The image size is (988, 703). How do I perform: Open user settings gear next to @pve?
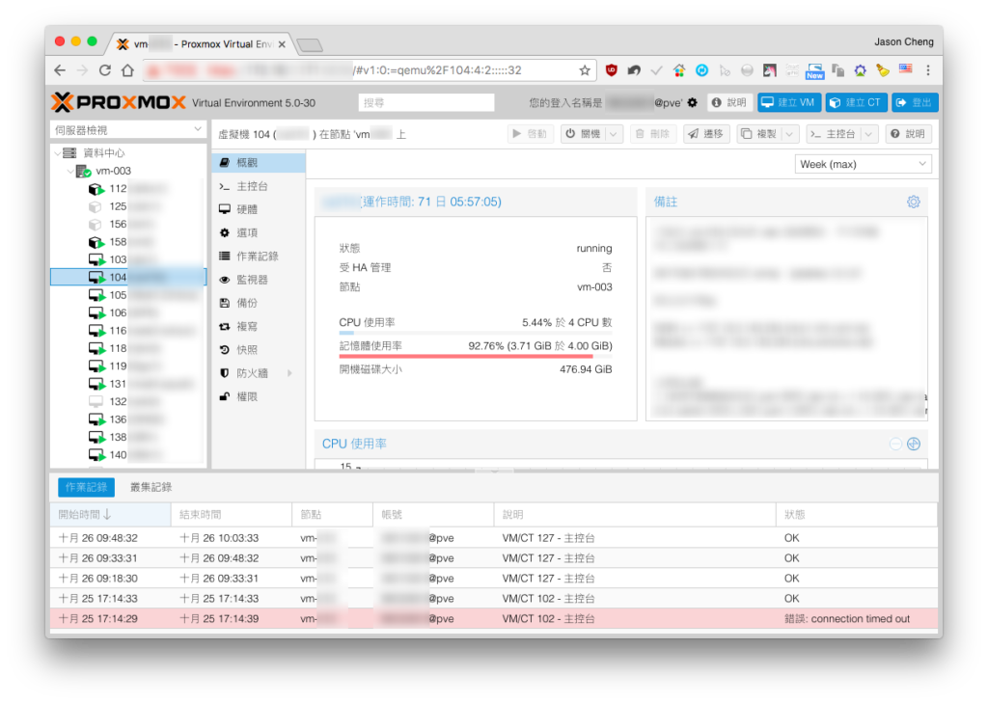point(693,102)
